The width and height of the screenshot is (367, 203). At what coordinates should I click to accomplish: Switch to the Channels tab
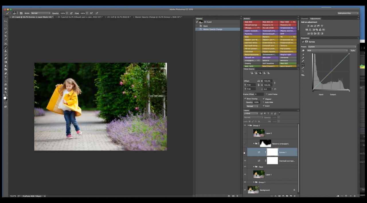pyautogui.click(x=304, y=19)
